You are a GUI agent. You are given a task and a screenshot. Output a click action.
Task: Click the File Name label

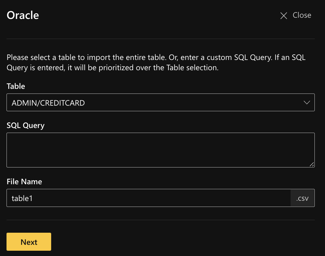pyautogui.click(x=24, y=181)
